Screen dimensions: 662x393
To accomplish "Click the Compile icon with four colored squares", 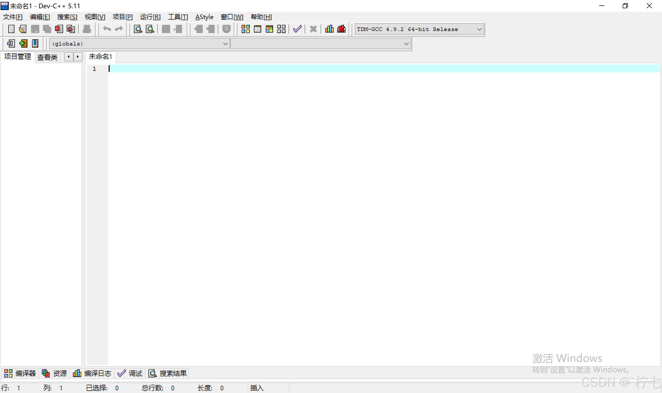I will 245,29.
